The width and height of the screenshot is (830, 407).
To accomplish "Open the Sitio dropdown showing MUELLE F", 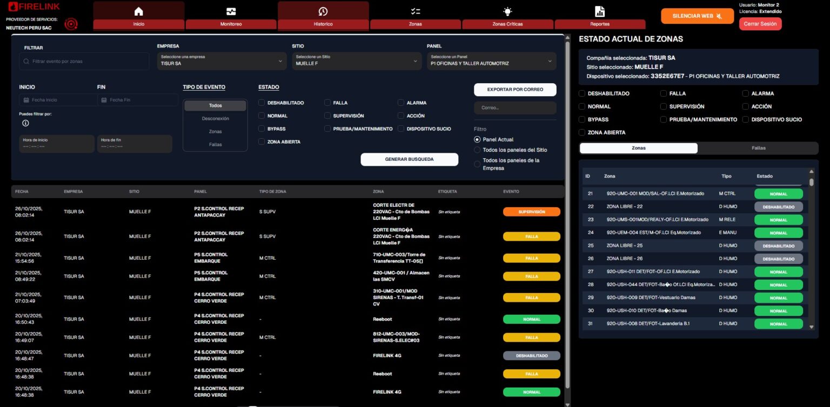I will tap(357, 61).
